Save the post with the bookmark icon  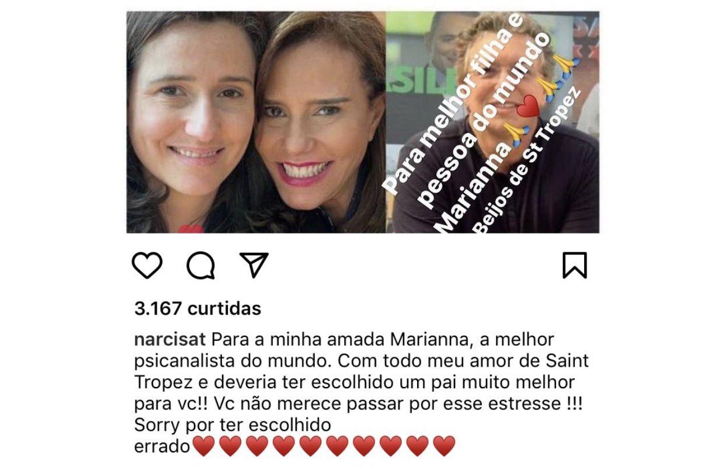[x=575, y=266]
